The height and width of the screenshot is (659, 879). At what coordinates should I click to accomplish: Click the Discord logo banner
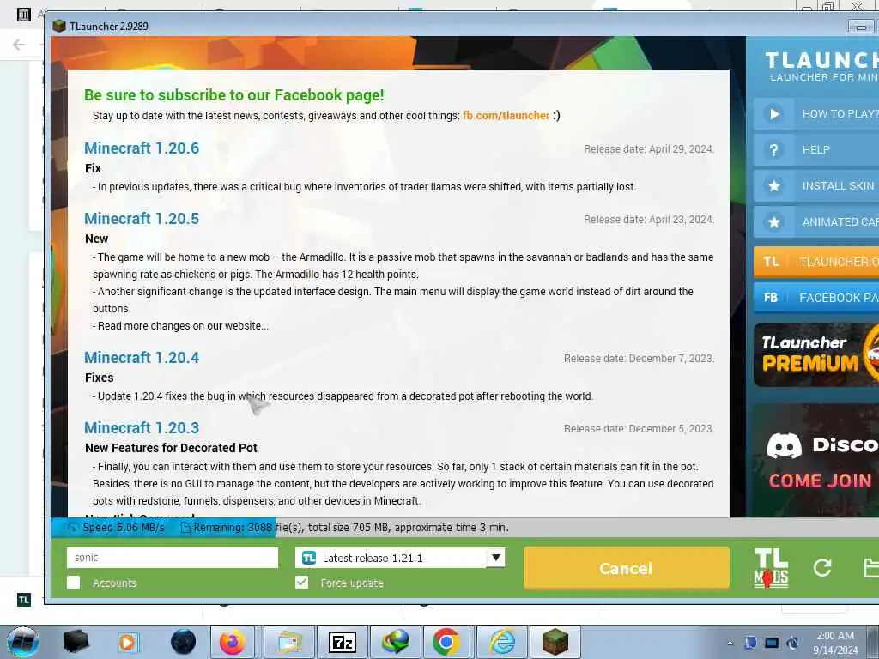[816, 461]
